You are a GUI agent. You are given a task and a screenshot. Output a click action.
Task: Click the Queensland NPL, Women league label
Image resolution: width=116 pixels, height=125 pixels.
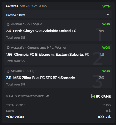(x=47, y=47)
